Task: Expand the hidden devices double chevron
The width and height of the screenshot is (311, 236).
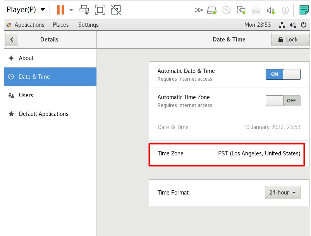Action: pyautogui.click(x=199, y=10)
